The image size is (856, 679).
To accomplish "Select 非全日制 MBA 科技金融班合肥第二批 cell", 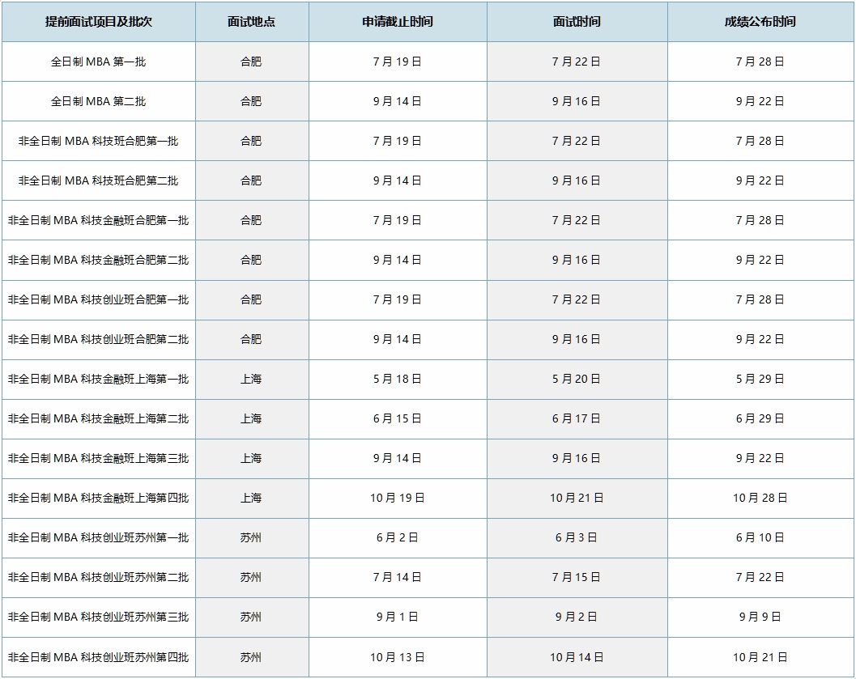I will click(x=98, y=260).
